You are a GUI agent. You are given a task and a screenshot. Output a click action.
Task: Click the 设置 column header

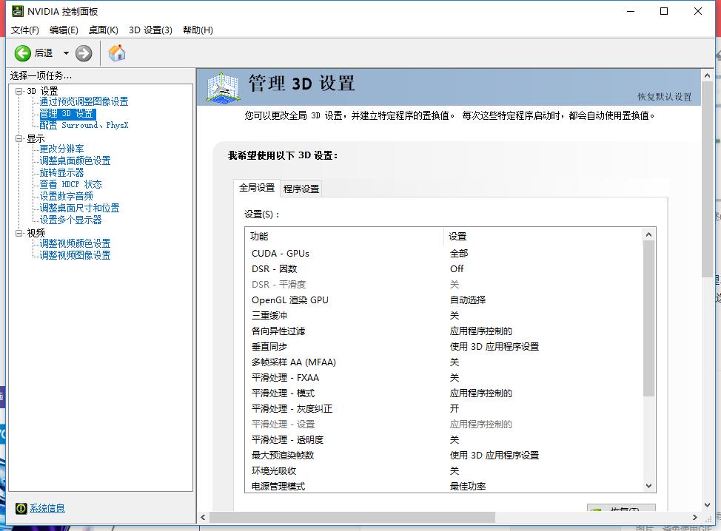[x=543, y=236]
